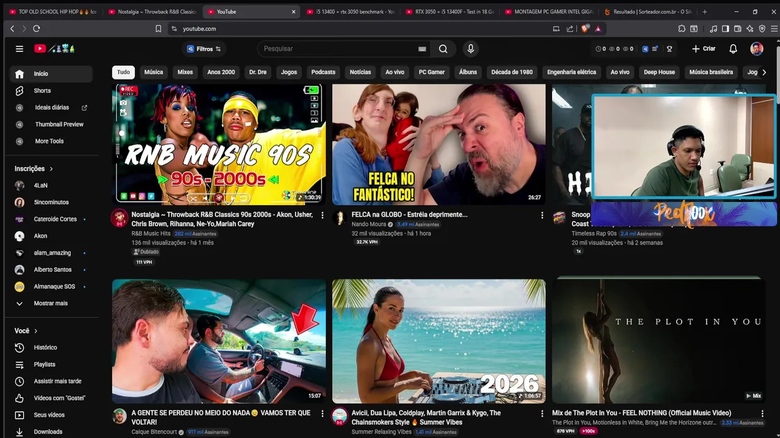This screenshot has height=438, width=780.
Task: Open the YouTube hamburger guide menu
Action: pyautogui.click(x=19, y=49)
